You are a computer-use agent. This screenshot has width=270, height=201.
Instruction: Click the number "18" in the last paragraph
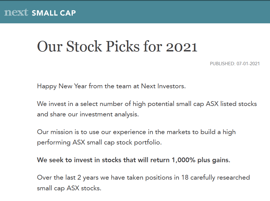(185, 178)
